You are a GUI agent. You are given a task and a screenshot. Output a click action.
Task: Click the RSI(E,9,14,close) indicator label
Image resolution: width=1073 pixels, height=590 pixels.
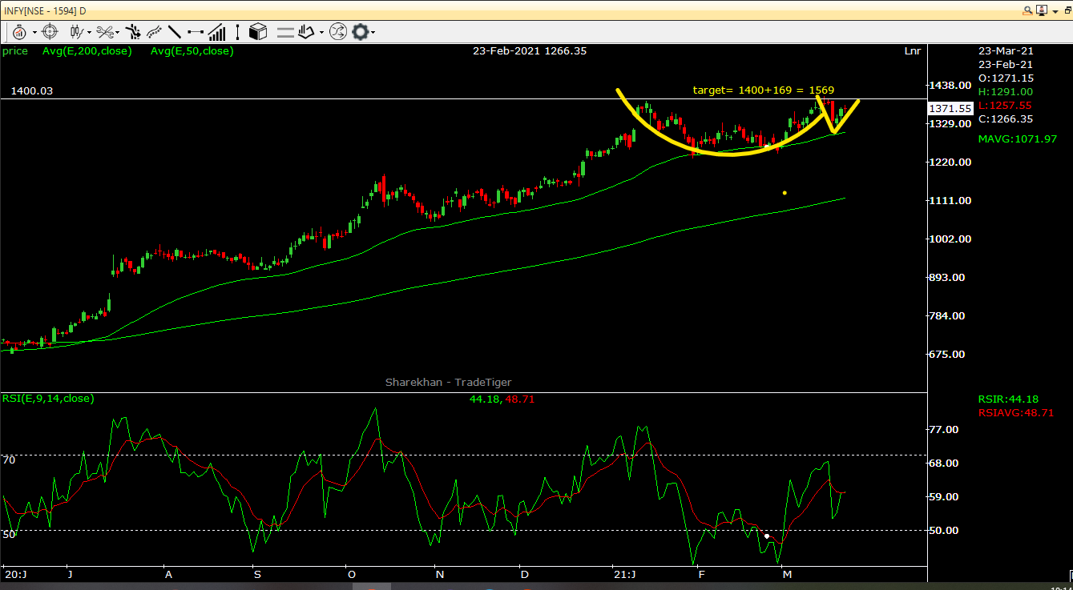(48, 398)
